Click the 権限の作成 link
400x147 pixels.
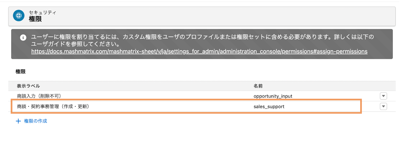click(35, 121)
